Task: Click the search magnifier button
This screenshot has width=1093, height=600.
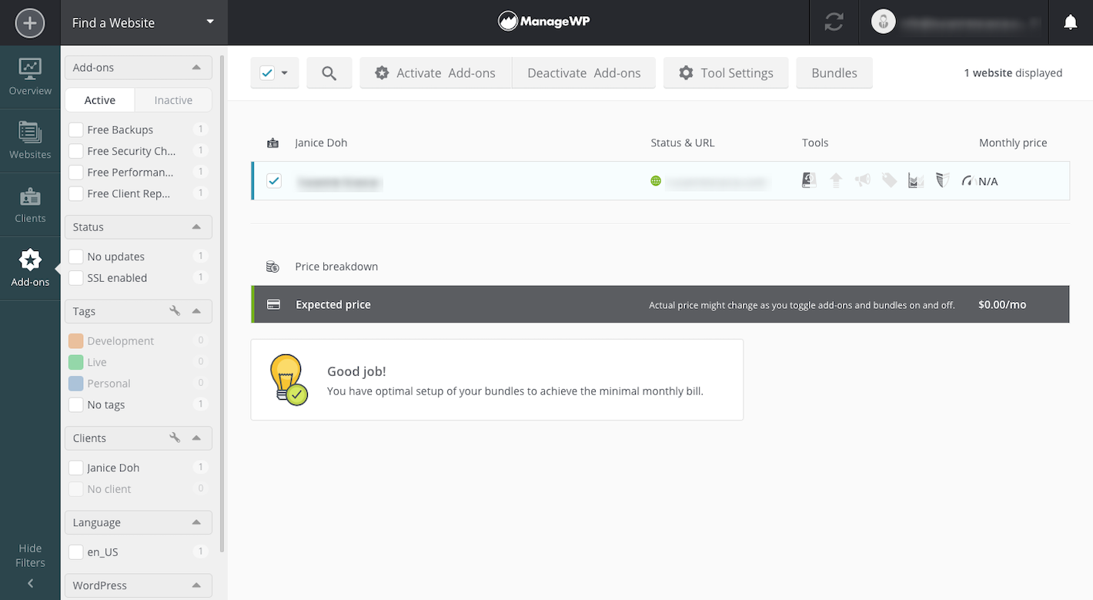Action: [329, 73]
